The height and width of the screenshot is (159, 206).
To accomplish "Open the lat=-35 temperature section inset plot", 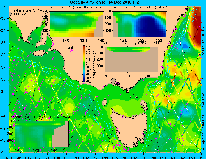I will coord(140,24).
